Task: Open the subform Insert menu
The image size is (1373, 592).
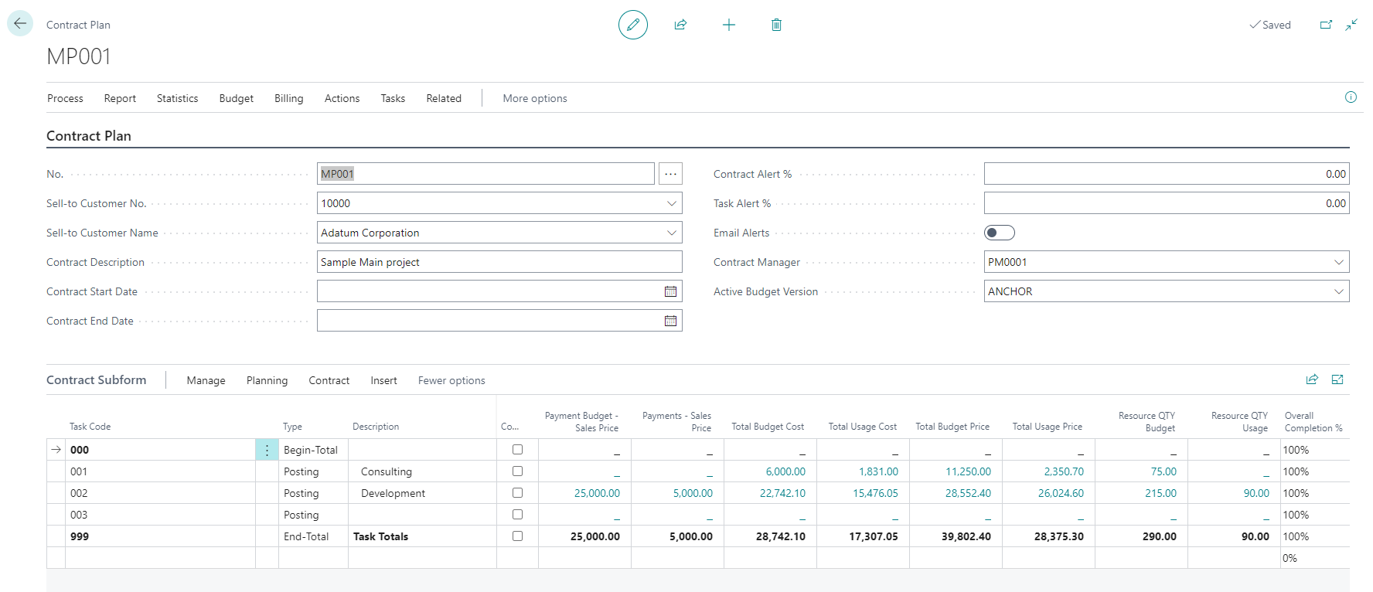Action: [383, 380]
